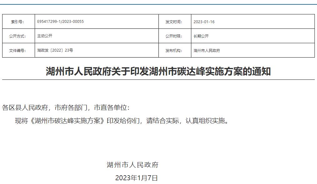
Task: Click the 公开时限 label cell
Action: click(x=174, y=36)
